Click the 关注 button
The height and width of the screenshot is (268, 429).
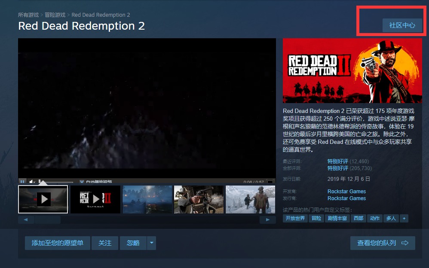pyautogui.click(x=105, y=243)
